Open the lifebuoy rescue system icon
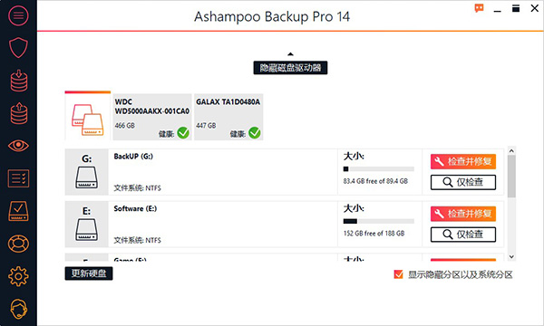 pos(18,244)
